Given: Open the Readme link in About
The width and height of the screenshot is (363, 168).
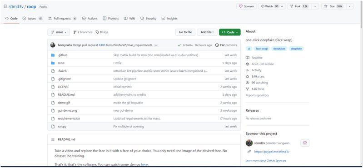Looking at the screenshot, I should click(254, 58).
